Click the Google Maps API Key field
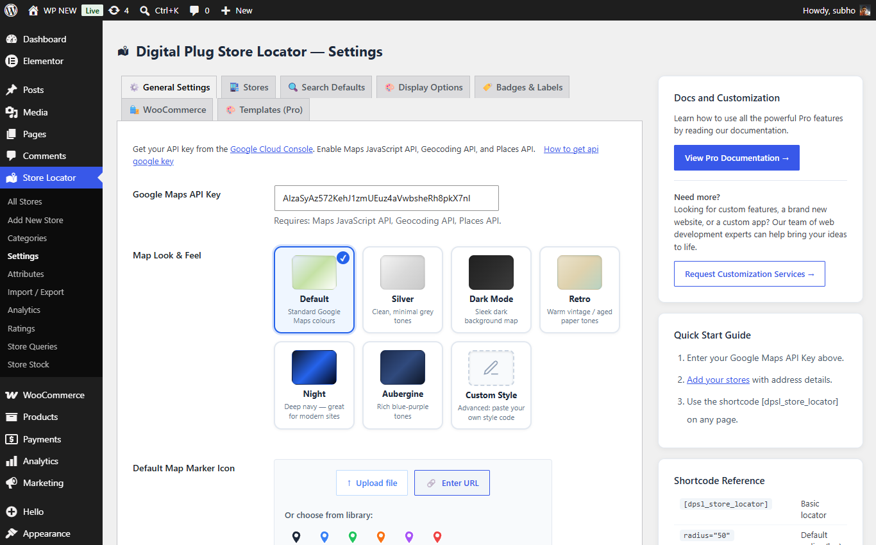 click(386, 198)
